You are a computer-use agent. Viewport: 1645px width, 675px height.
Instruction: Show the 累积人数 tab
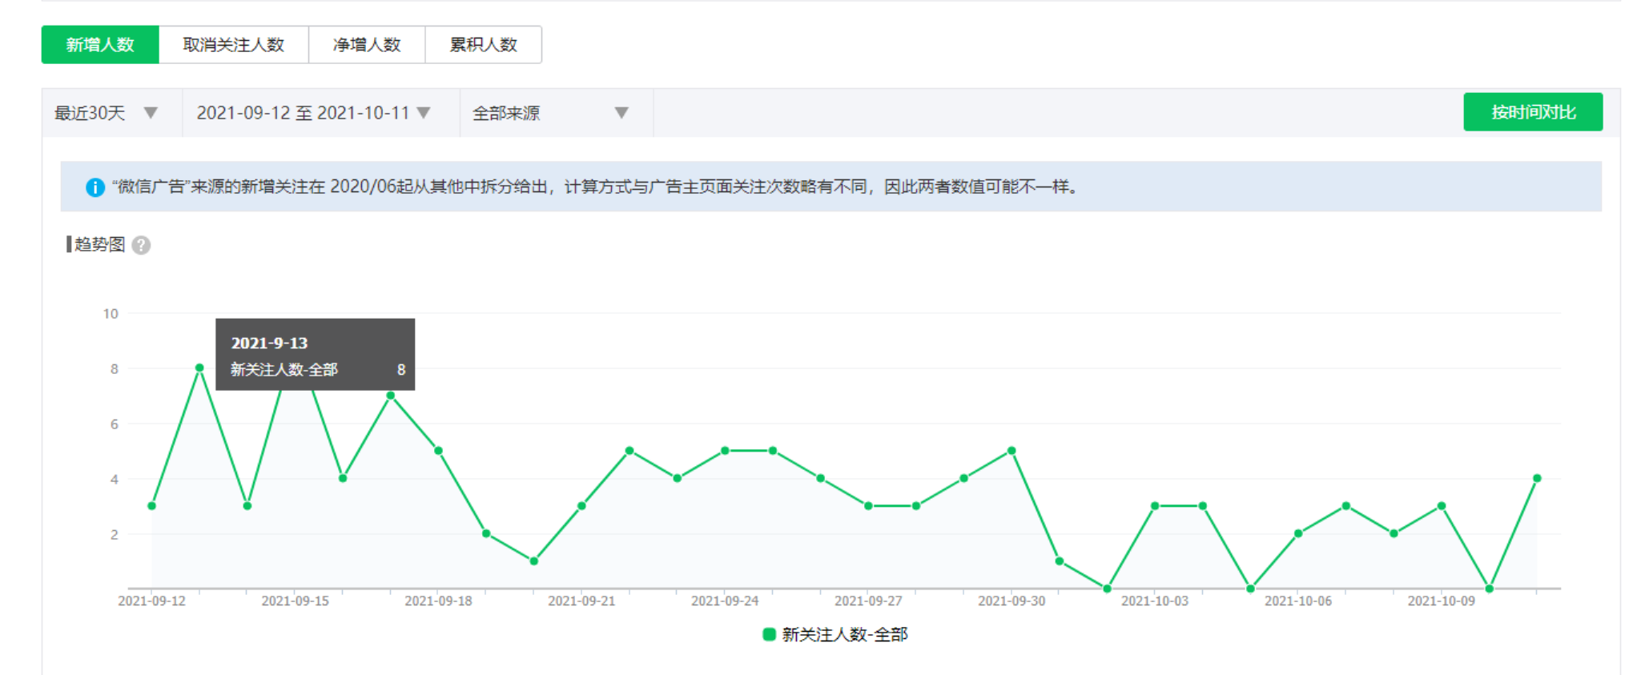tap(484, 45)
